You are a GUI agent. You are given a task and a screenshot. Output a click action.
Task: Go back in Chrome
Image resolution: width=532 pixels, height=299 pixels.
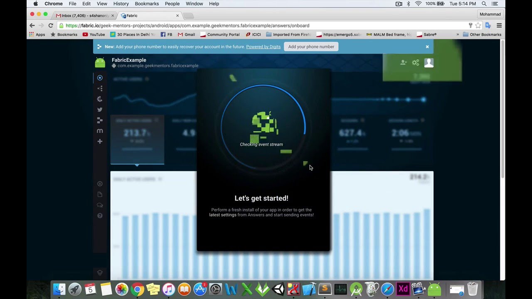[32, 25]
